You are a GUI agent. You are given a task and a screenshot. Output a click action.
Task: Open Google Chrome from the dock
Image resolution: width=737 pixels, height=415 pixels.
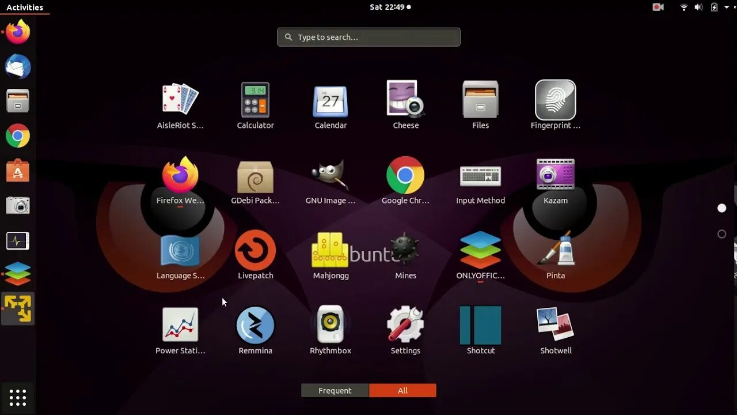coord(18,136)
